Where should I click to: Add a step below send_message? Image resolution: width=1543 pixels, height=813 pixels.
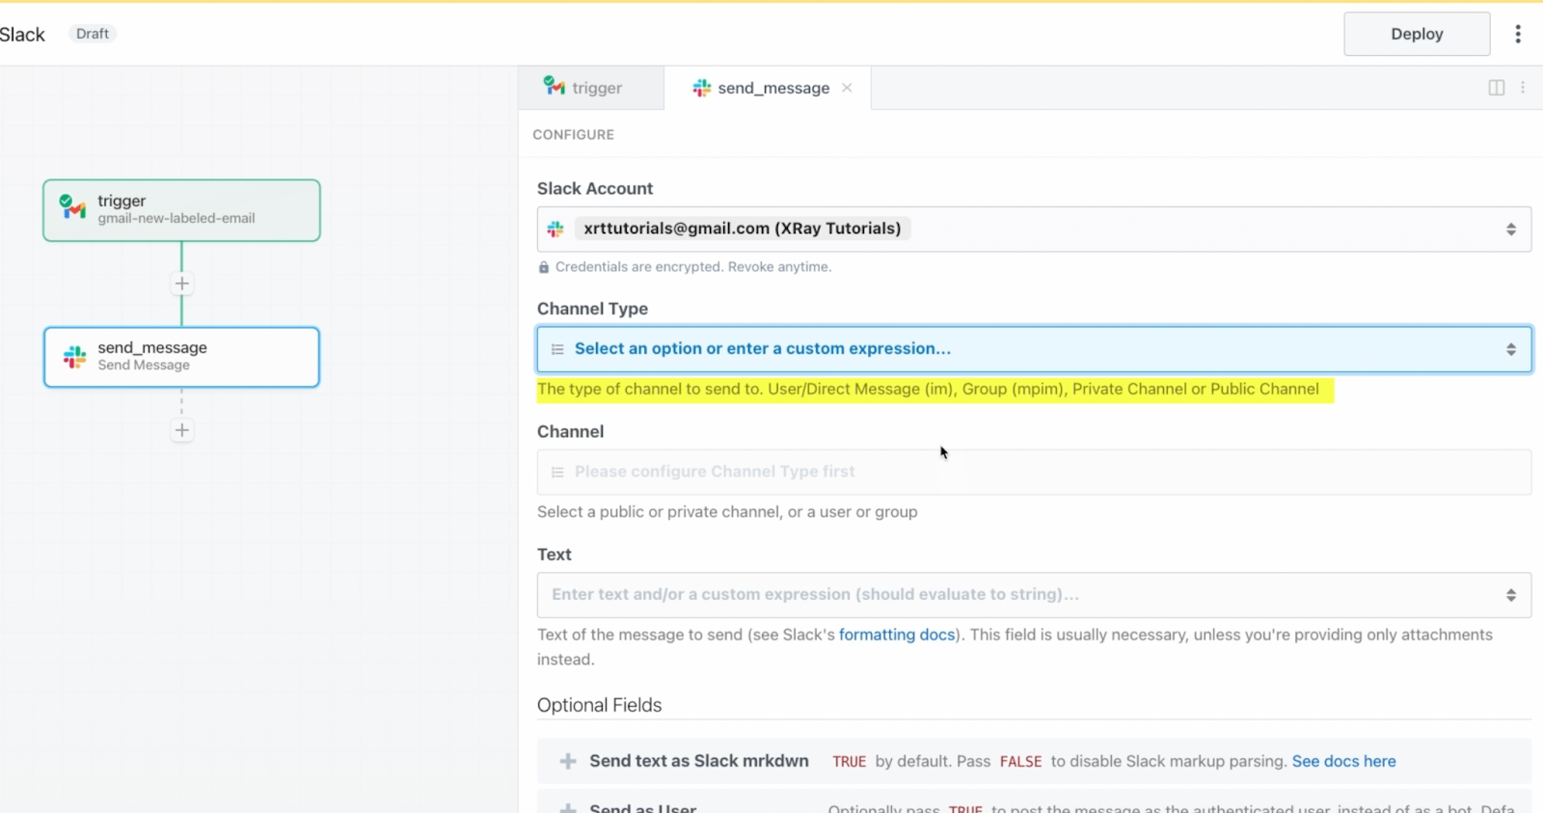[x=181, y=430]
